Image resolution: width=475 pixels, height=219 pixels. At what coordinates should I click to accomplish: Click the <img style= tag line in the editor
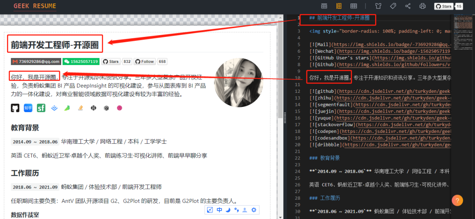click(380, 31)
